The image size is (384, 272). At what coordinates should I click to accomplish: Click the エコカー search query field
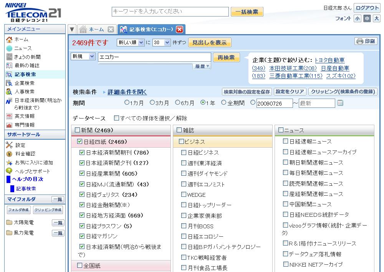click(x=154, y=57)
